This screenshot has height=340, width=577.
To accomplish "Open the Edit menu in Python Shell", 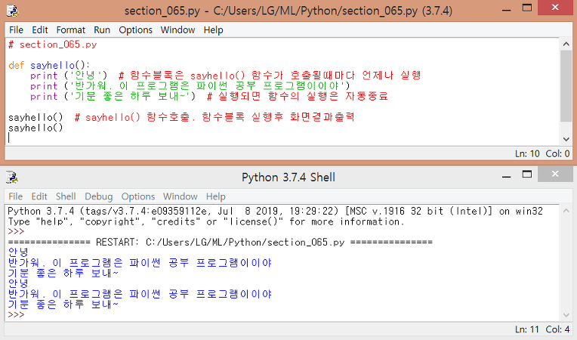I will click(39, 196).
